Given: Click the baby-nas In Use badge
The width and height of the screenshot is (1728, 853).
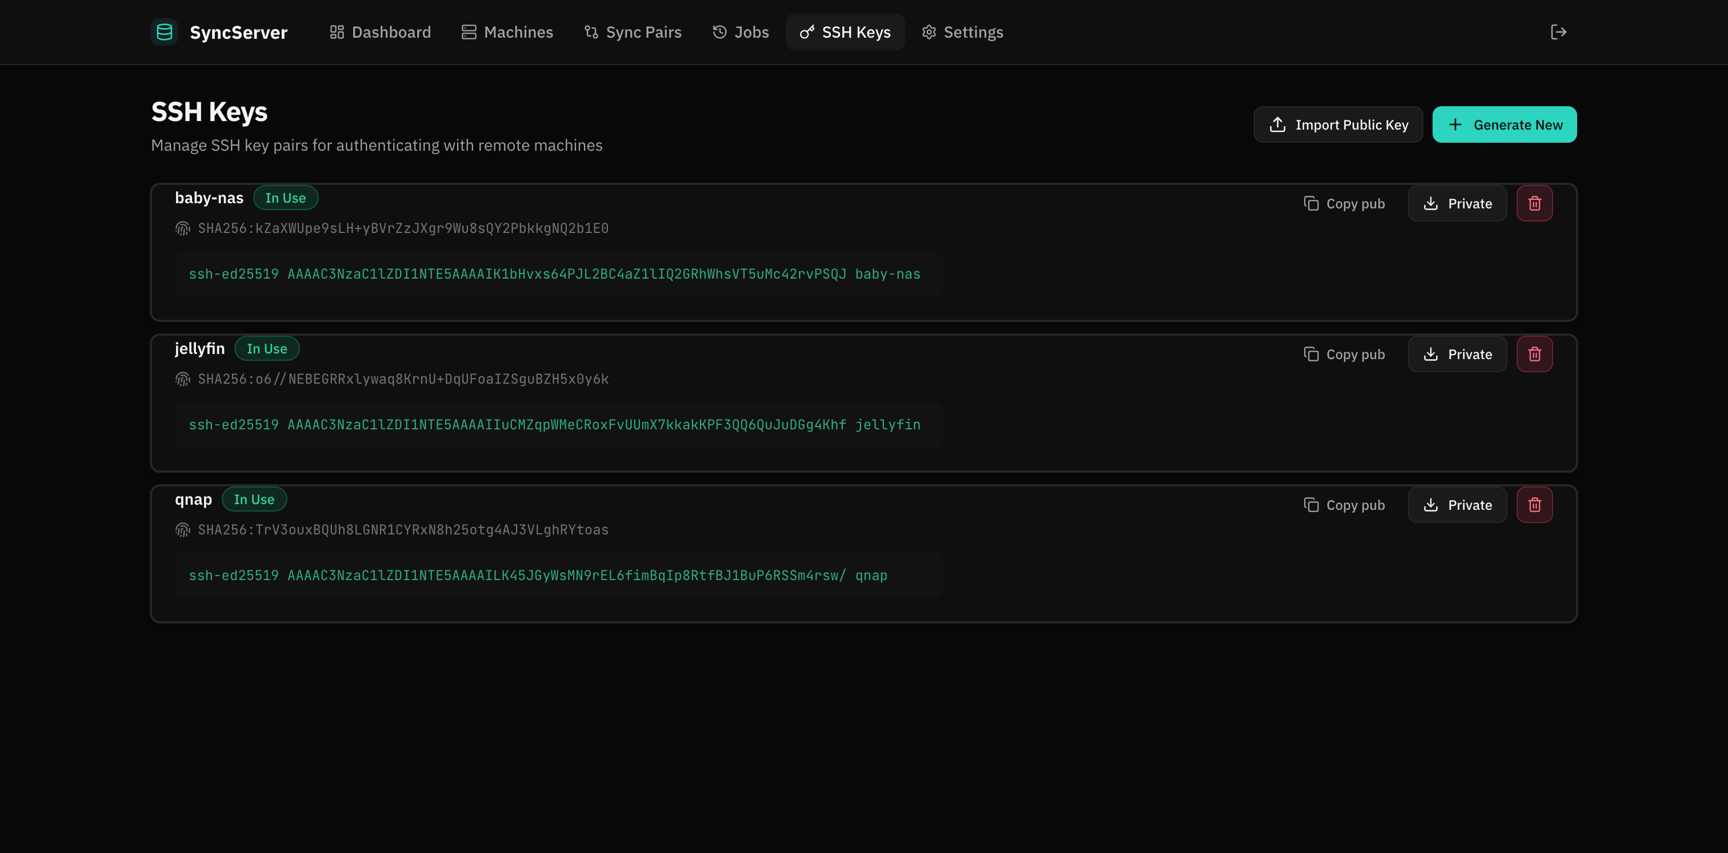Looking at the screenshot, I should [286, 198].
